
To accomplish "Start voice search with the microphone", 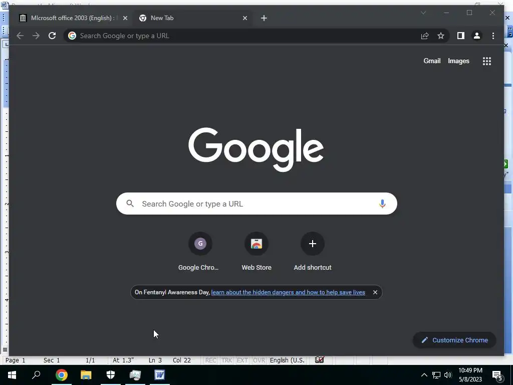I will [382, 204].
